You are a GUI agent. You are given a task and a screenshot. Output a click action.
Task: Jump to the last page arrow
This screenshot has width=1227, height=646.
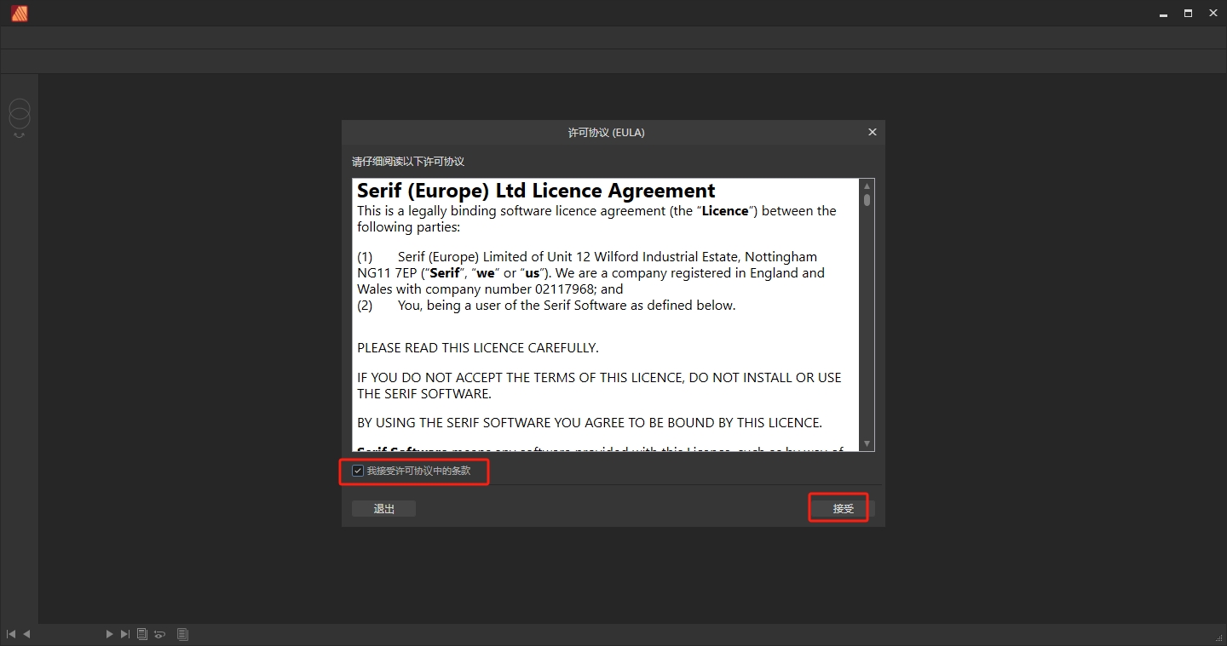[x=125, y=634]
